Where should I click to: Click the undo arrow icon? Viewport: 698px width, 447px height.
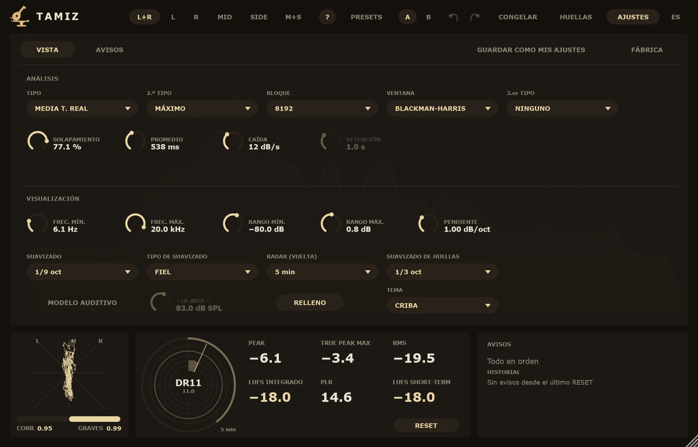click(x=453, y=17)
